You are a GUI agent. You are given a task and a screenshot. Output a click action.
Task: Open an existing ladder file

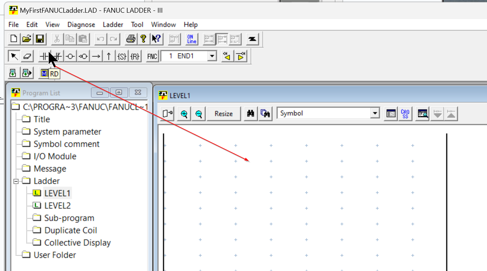[27, 39]
